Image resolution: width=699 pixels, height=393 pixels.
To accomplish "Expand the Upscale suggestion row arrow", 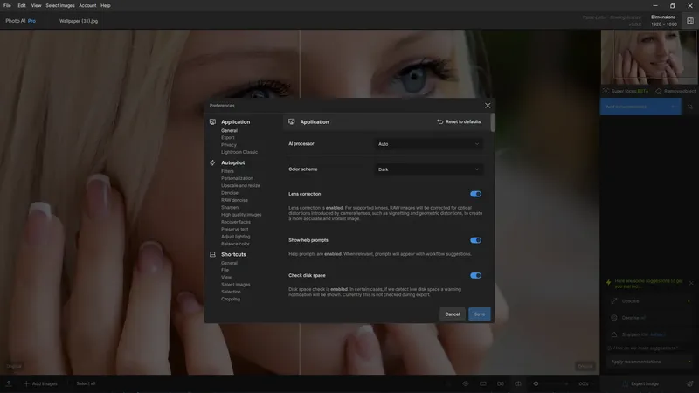I will pos(689,301).
